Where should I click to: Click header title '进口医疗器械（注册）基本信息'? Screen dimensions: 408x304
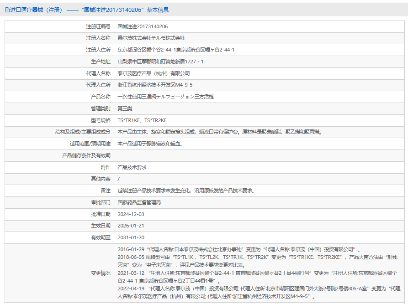click(x=89, y=10)
